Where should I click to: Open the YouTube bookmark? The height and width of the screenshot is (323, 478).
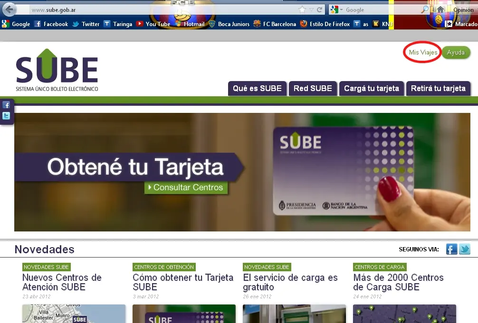tap(153, 24)
